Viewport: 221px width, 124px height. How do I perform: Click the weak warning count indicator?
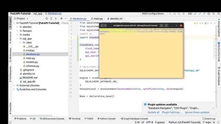(x=201, y=23)
